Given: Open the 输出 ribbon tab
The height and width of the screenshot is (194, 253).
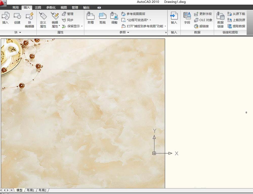Looking at the screenshot, I should click(86, 7).
